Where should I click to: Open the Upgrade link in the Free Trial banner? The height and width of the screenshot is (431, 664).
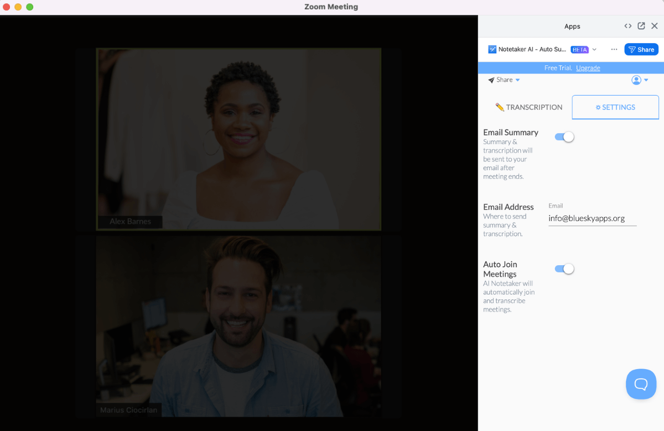tap(588, 67)
